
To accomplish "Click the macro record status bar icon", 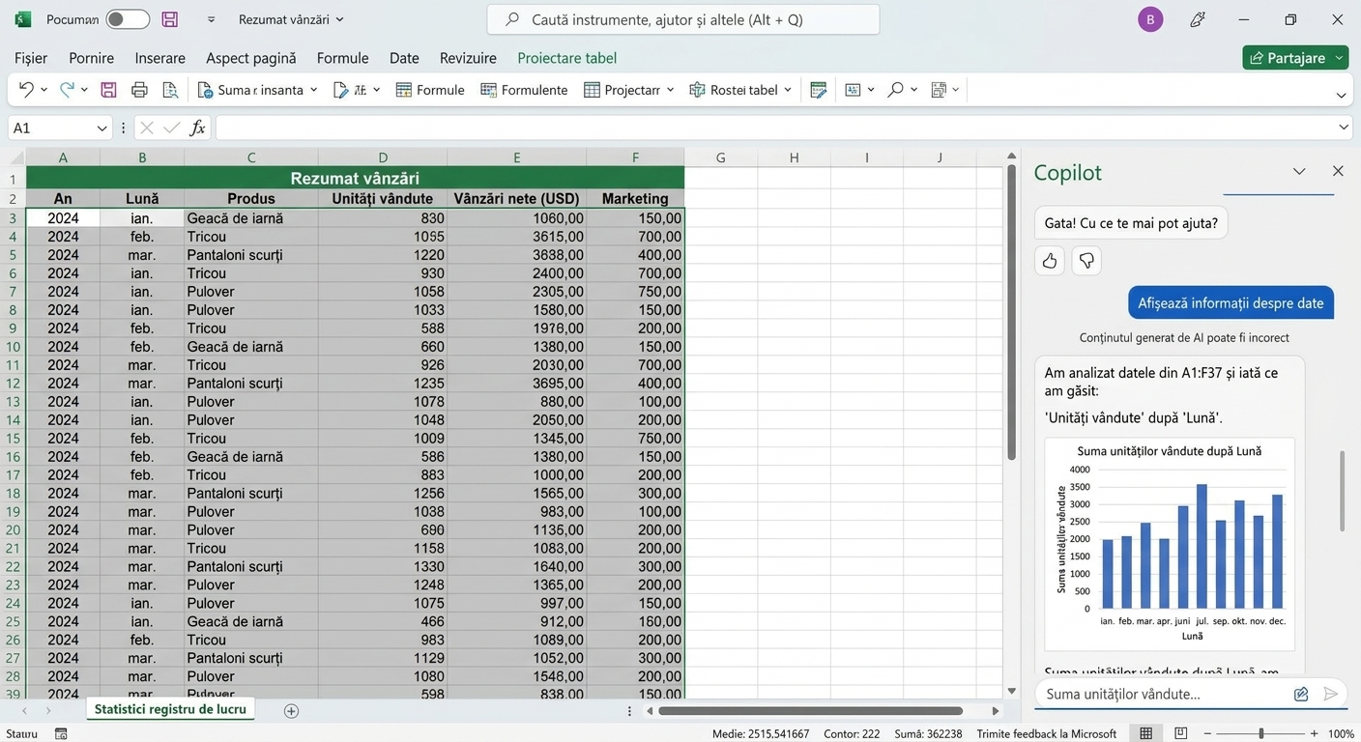I will (61, 734).
